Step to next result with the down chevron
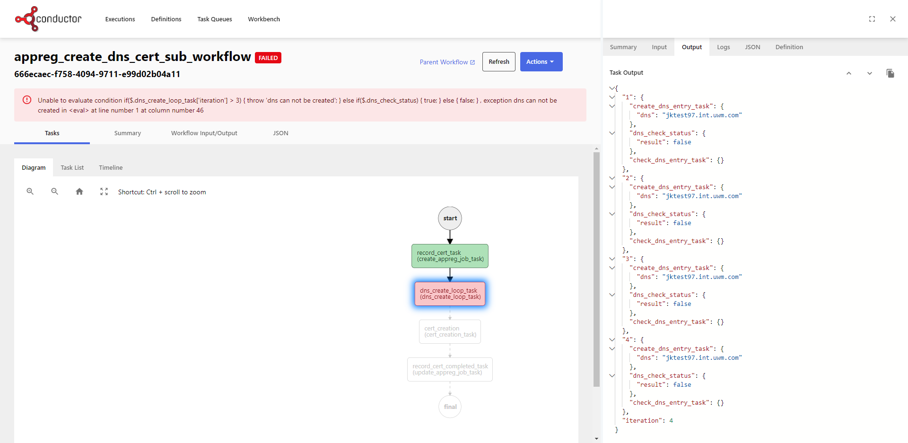 [870, 73]
